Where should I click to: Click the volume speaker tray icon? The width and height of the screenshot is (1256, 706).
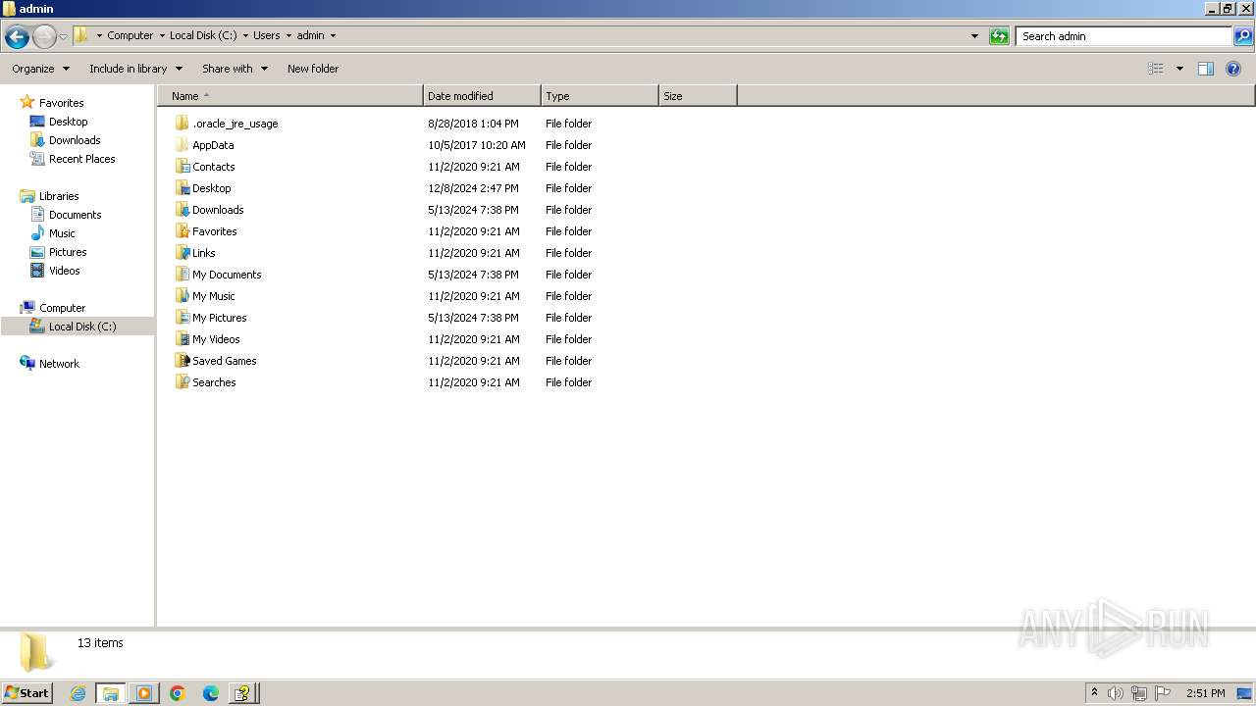(1115, 693)
